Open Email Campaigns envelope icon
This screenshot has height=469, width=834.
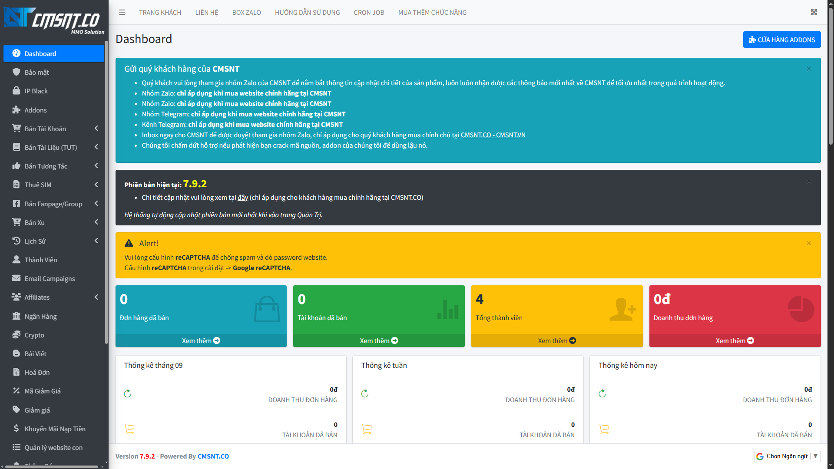17,278
